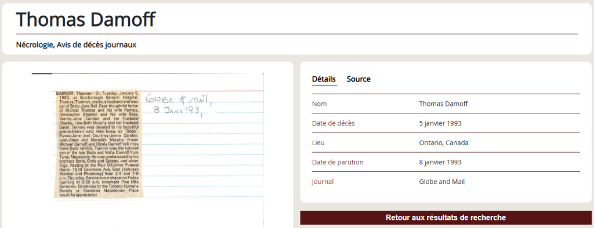Switch to the Source tab

pyautogui.click(x=358, y=79)
